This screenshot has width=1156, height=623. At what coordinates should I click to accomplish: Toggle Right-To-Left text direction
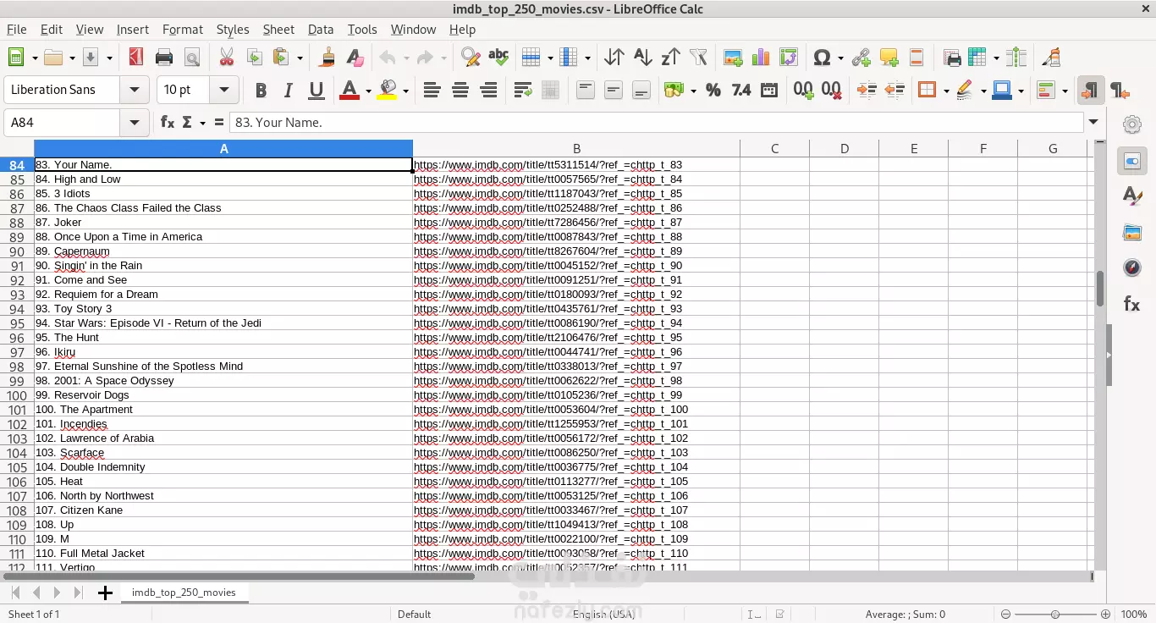1119,90
